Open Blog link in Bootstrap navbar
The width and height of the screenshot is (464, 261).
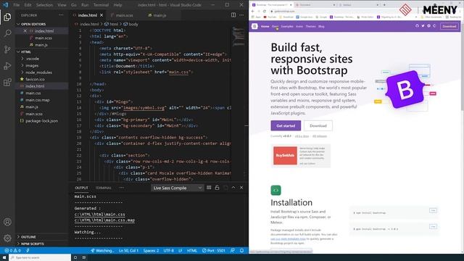[x=321, y=26]
